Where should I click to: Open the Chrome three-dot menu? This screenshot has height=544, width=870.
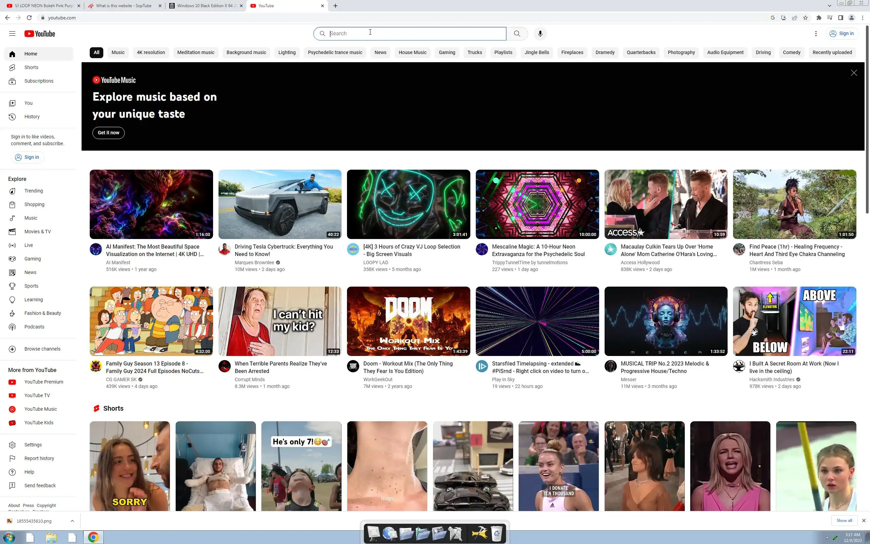(863, 18)
